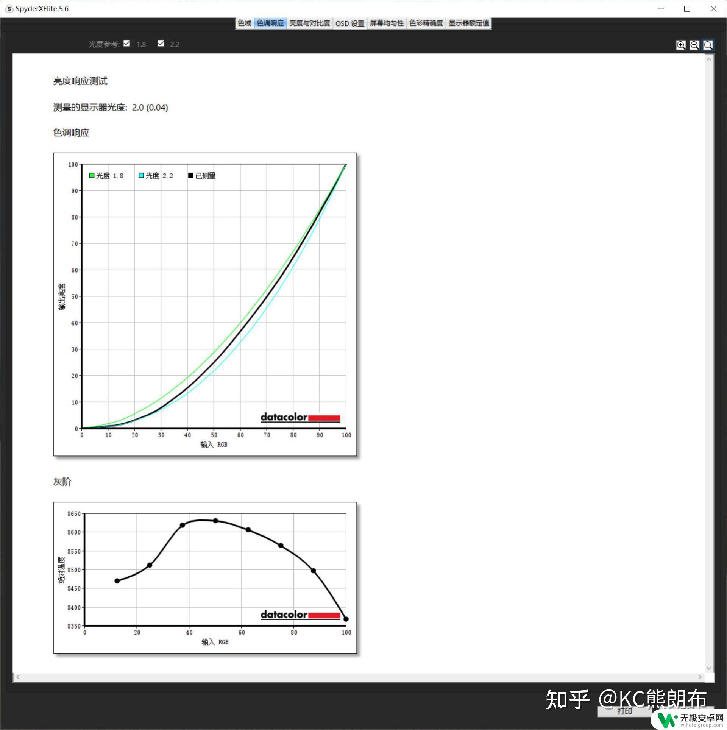This screenshot has width=727, height=730.
Task: Toggle the 1.8 gamma reference checkbox
Action: coord(127,44)
